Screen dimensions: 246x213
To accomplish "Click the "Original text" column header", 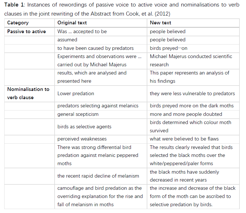I will pos(72,23).
